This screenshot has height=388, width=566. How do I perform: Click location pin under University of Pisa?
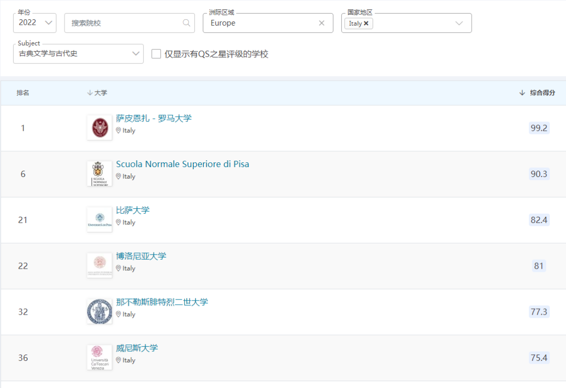[118, 223]
